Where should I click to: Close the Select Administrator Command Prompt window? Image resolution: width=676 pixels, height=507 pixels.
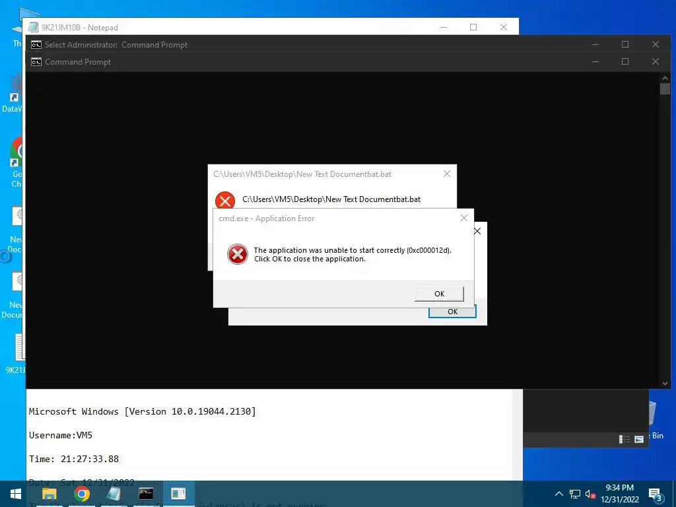pos(656,44)
